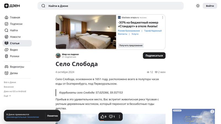This screenshot has width=221, height=124.
Task: Click the Мир на ладони channel avatar
Action: pos(58,56)
